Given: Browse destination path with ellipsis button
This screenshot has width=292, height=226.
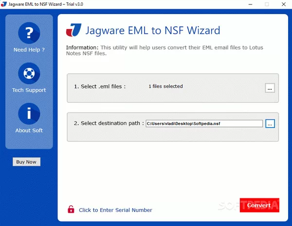Looking at the screenshot, I should tap(270, 124).
